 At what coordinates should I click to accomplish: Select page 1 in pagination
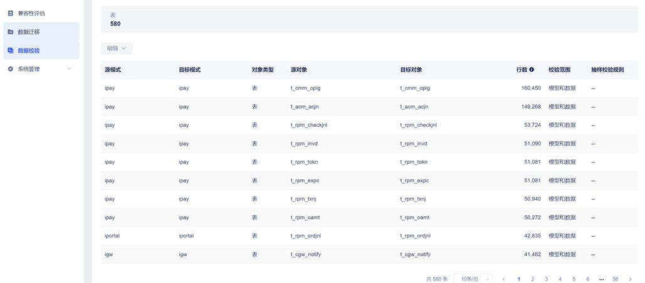pyautogui.click(x=519, y=279)
